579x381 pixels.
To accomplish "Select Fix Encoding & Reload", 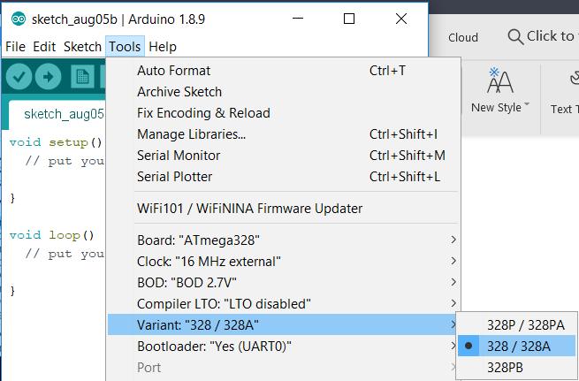I will [283, 112].
